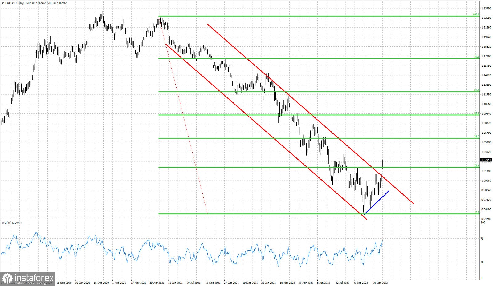
Task: Click the 16 Sep 2020 date label
Action: click(x=64, y=283)
